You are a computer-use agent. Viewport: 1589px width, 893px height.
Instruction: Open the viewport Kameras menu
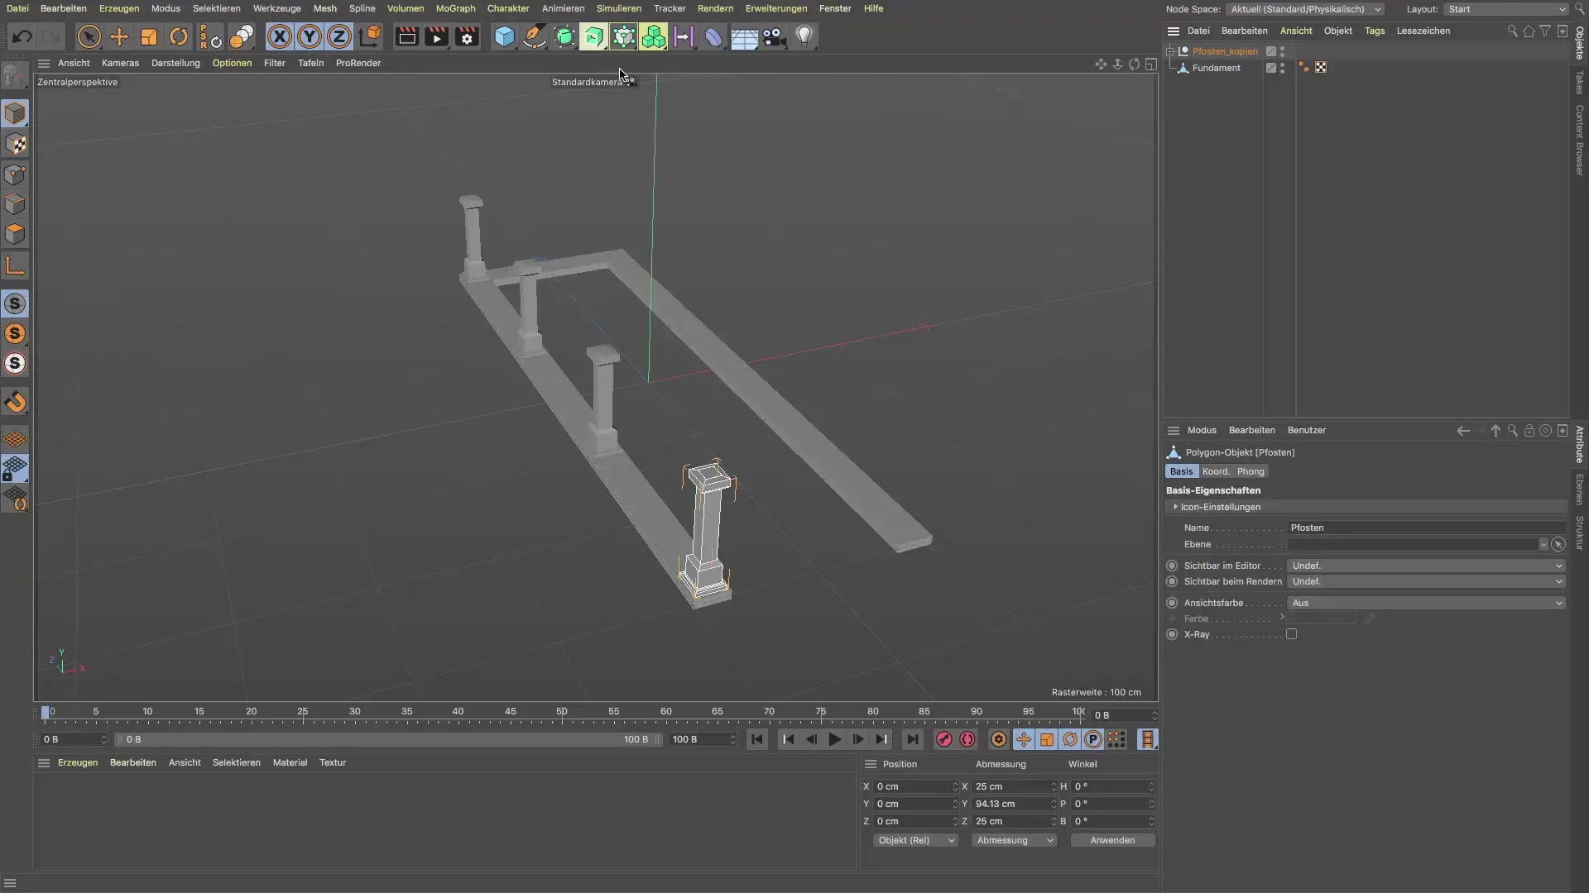pyautogui.click(x=120, y=63)
